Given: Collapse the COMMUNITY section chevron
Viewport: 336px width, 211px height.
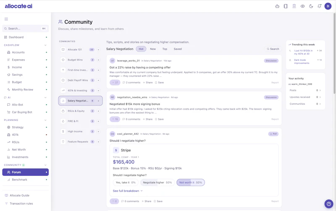Looking at the screenshot, I should click(45, 165).
